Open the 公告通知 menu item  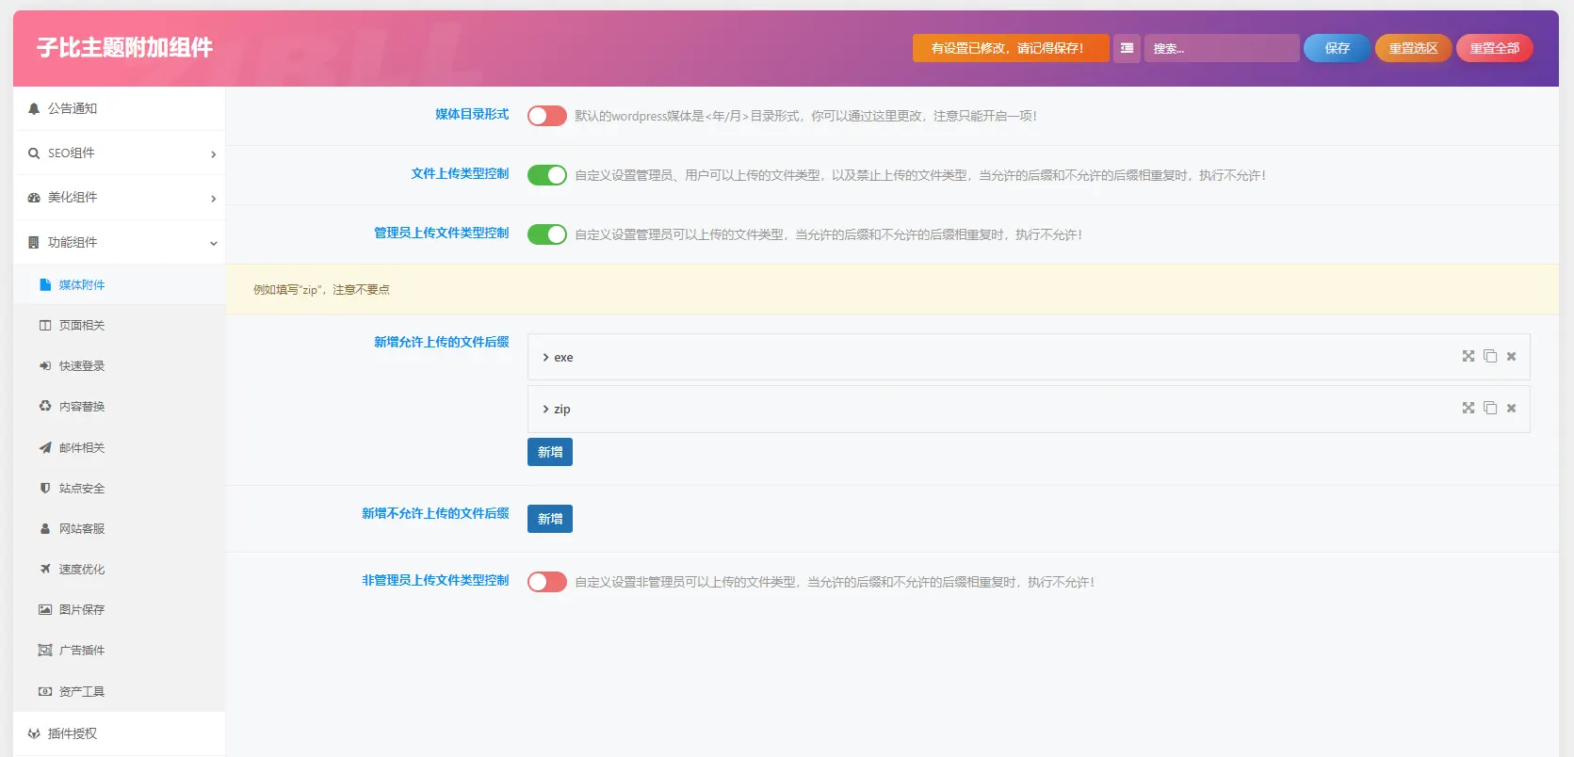pos(119,109)
